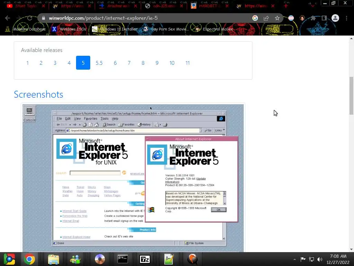This screenshot has height=266, width=354.
Task: Open the Malware Database bookmark
Action: (26, 29)
